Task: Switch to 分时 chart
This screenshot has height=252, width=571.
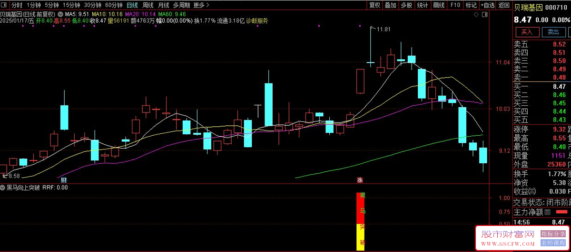Action: pos(17,5)
